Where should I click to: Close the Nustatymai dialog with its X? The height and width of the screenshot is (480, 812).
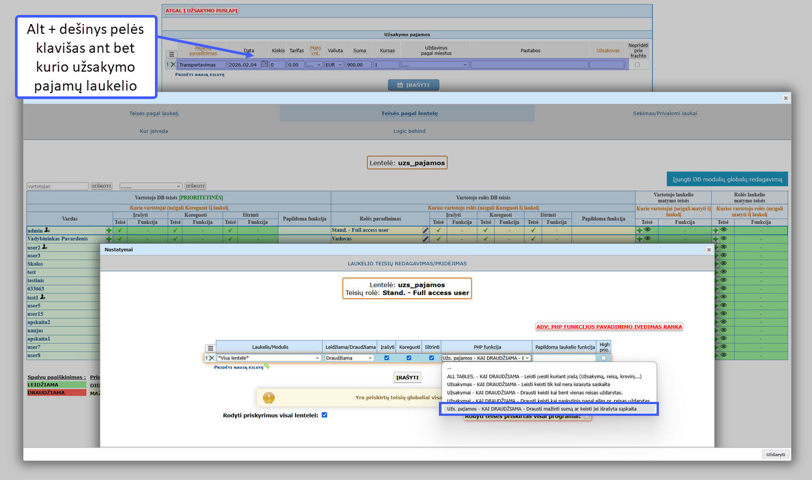709,249
